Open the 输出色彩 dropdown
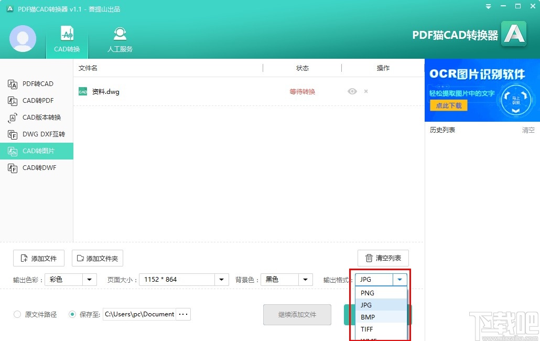 [89, 280]
